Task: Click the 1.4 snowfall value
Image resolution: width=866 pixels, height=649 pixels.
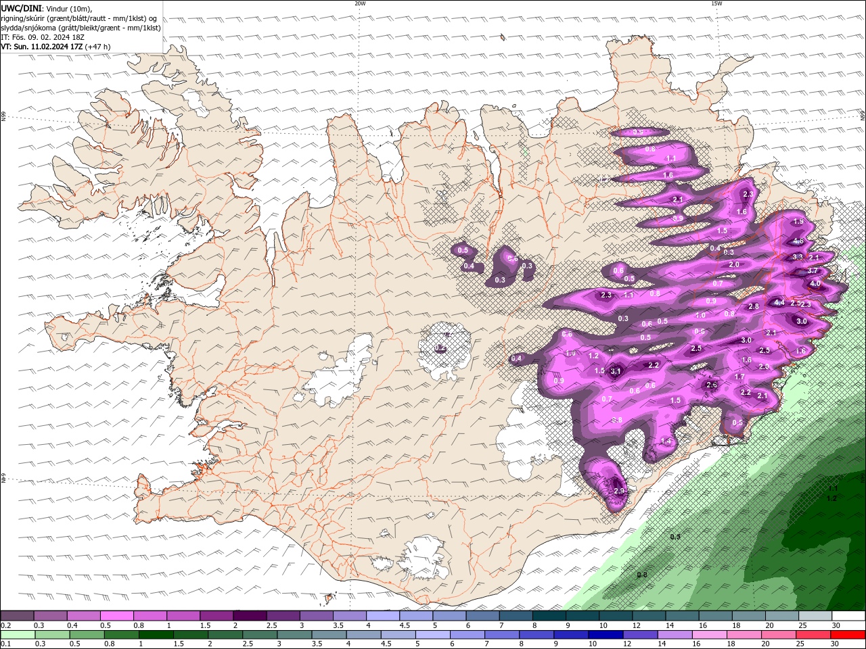Action: (x=666, y=441)
